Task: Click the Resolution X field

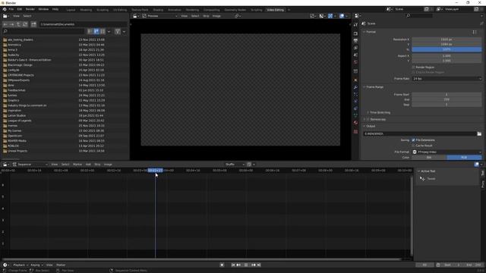Action: tap(447, 39)
